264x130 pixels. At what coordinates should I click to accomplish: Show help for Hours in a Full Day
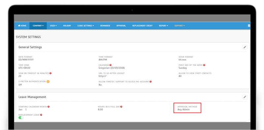tap(121, 107)
